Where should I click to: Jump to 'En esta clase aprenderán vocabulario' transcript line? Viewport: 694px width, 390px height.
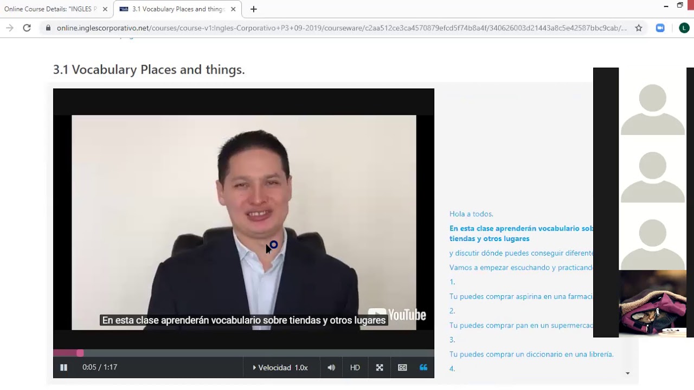coord(521,233)
